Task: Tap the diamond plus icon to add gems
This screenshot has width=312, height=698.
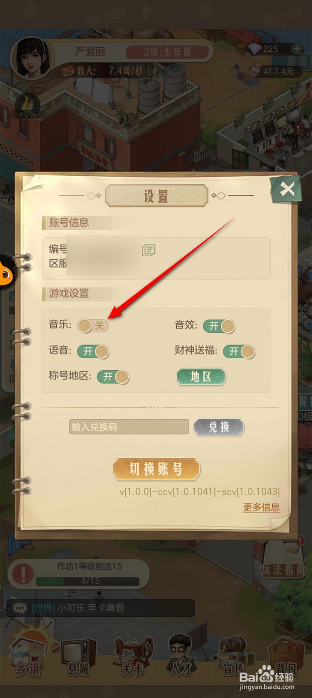Action: (297, 49)
